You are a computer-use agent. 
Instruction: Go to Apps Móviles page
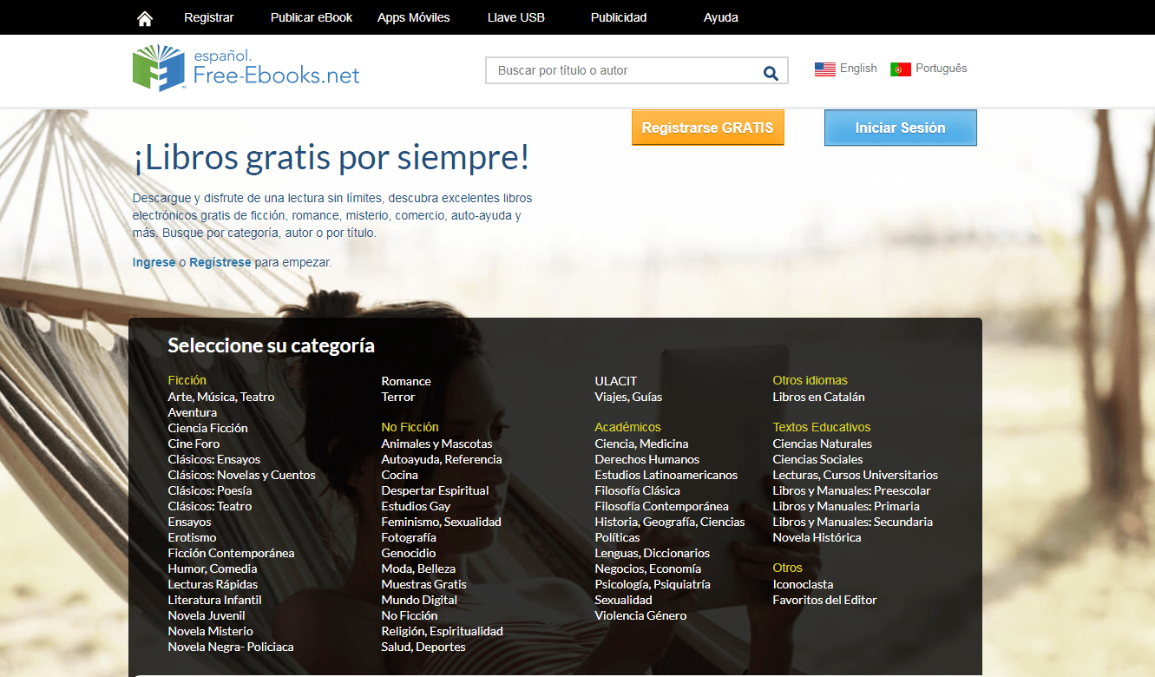point(413,17)
